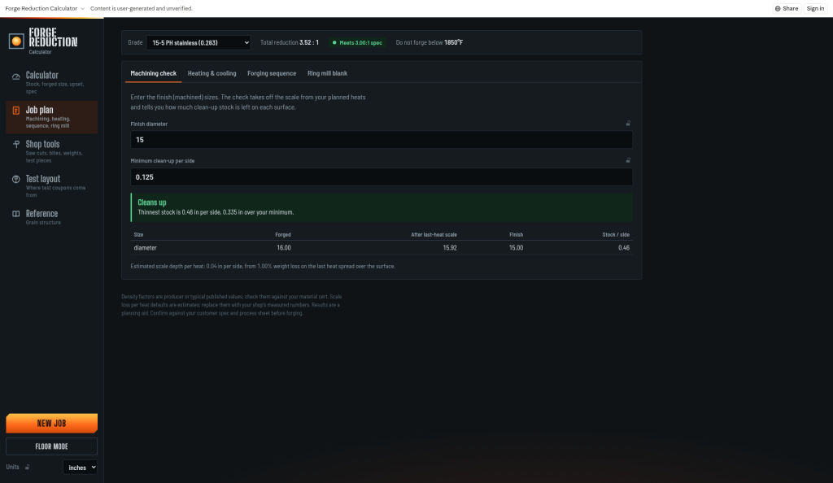Click the Share button
Screen dimensions: 833x483
pos(787,8)
